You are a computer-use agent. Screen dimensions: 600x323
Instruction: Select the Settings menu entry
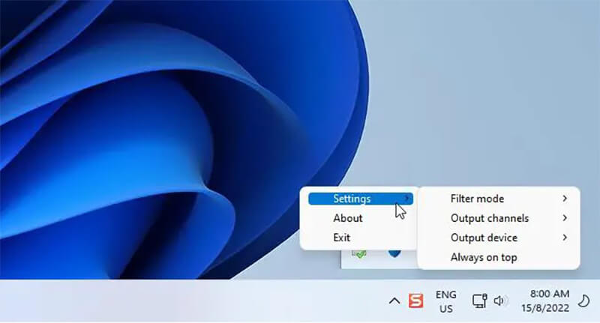pyautogui.click(x=352, y=199)
